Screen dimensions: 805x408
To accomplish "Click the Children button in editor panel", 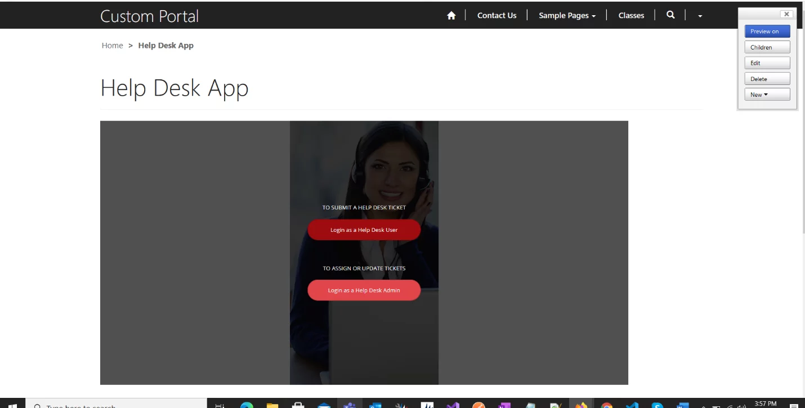I will coord(767,47).
